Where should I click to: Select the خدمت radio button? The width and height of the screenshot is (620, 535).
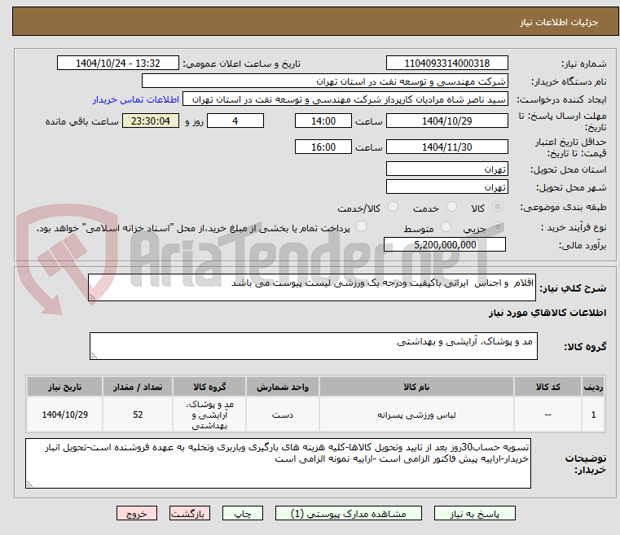click(451, 207)
